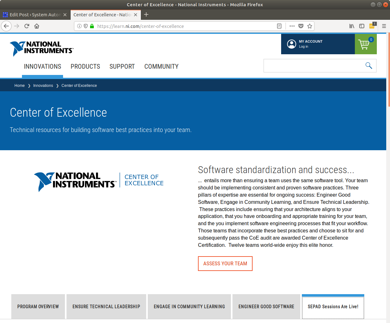Open the Products navigation menu
The width and height of the screenshot is (390, 323).
85,66
